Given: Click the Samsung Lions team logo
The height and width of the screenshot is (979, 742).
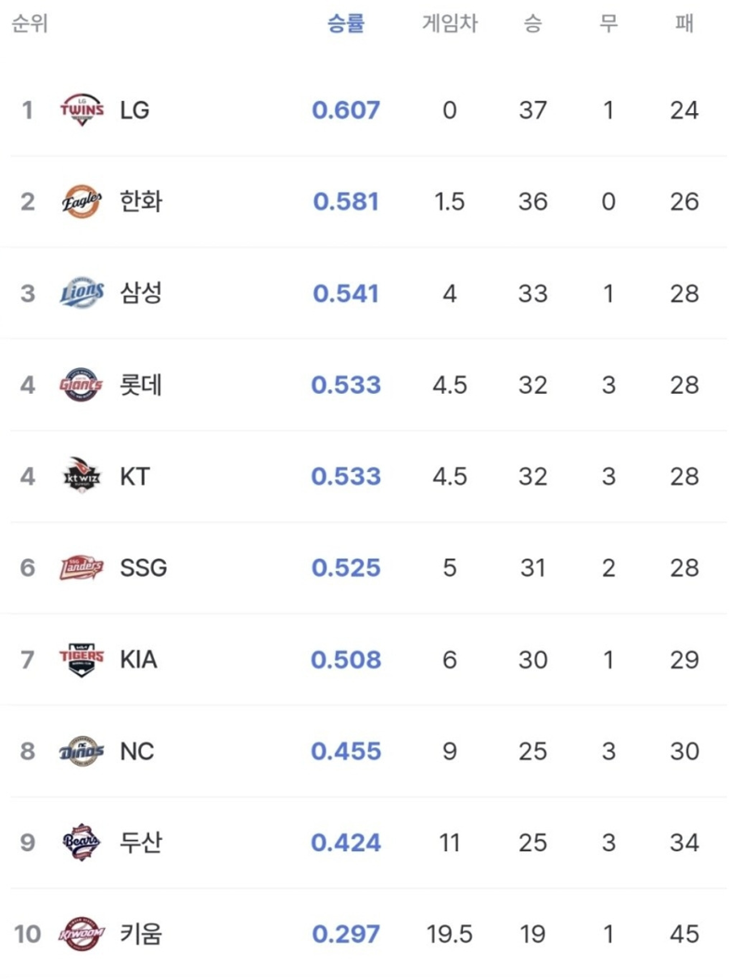Looking at the screenshot, I should click(x=82, y=293).
